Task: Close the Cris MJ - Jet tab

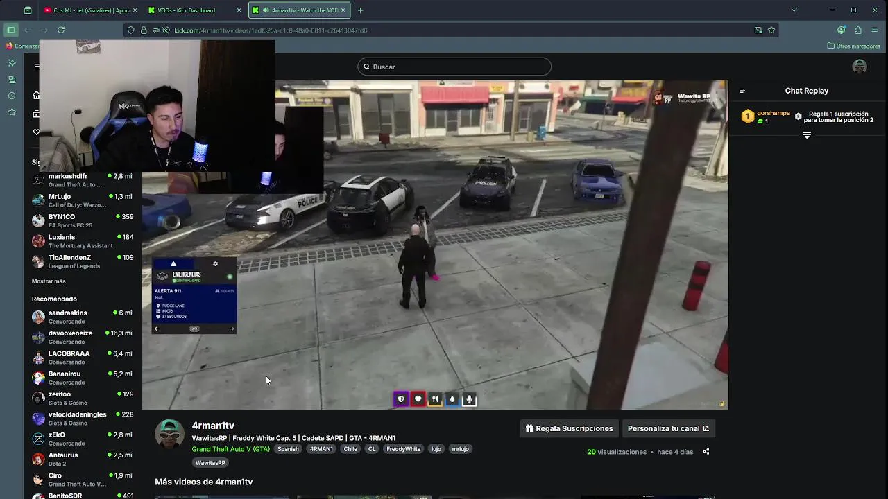Action: [x=135, y=10]
